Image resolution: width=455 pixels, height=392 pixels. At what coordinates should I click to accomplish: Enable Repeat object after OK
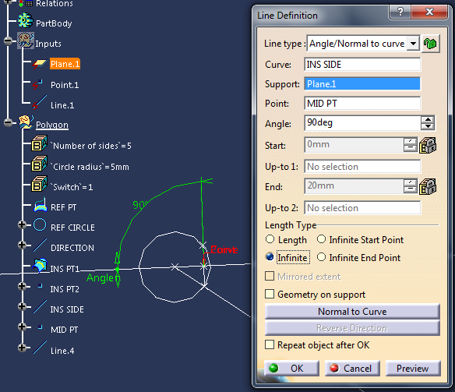(x=270, y=344)
